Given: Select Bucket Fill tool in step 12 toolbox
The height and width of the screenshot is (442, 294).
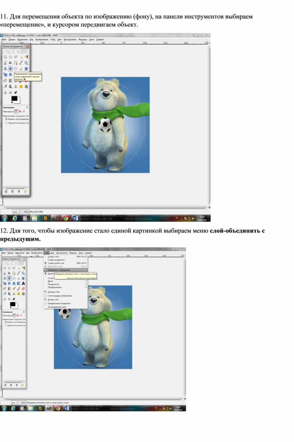Looking at the screenshot, I should click(x=5, y=289).
